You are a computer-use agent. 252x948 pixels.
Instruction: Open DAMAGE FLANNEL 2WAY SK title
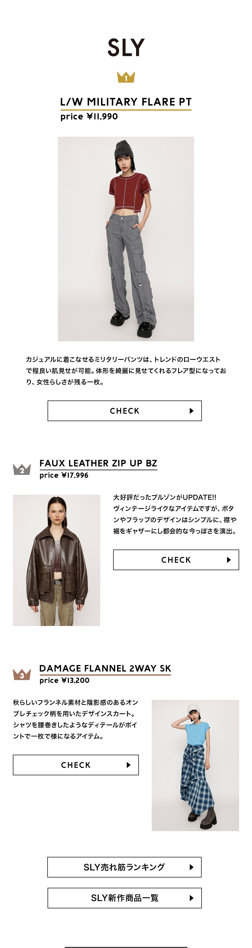click(105, 668)
